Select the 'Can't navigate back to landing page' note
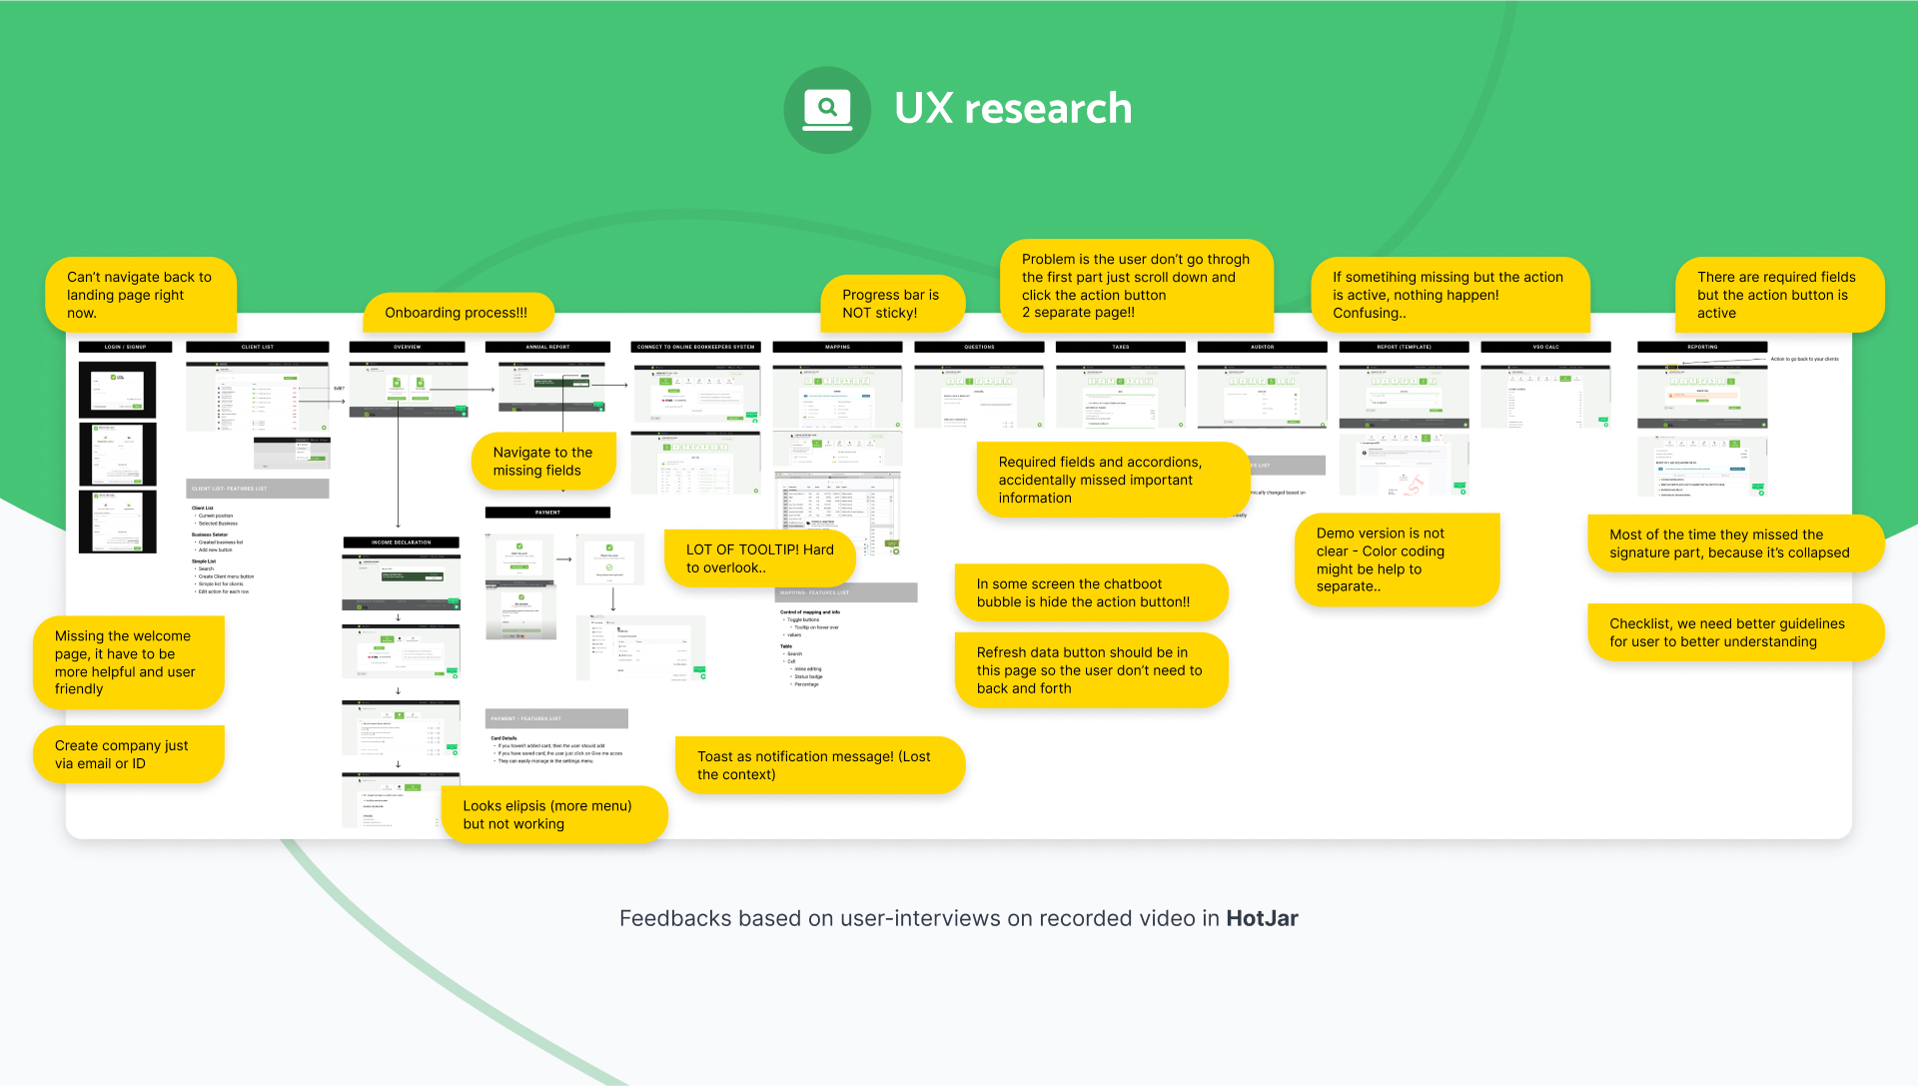The image size is (1918, 1086). (x=141, y=295)
